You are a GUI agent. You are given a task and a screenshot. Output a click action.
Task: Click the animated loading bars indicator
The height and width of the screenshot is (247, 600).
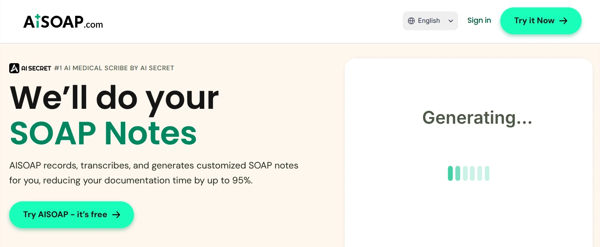[468, 173]
